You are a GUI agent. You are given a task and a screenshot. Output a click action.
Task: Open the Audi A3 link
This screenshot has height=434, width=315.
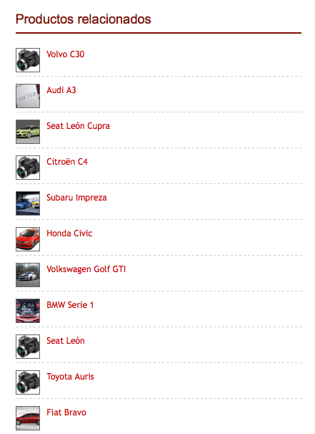pos(61,90)
